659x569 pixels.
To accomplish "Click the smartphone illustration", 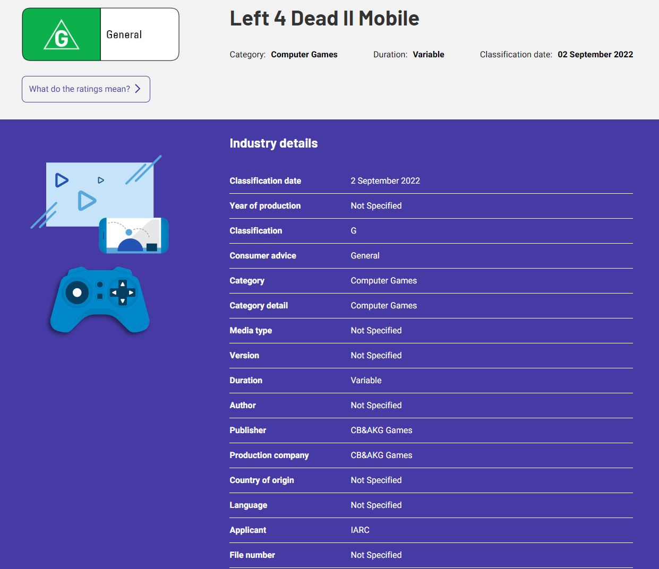I will click(x=134, y=235).
